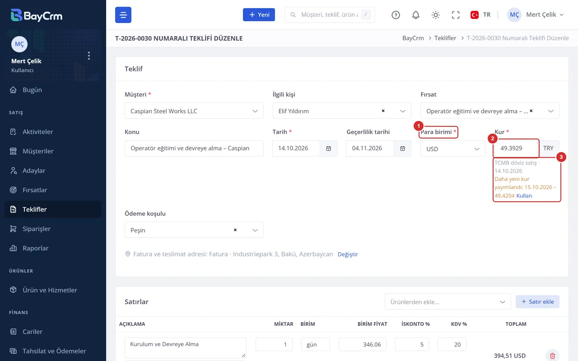
Task: Toggle the sidebar hamburger menu button
Action: [x=123, y=15]
